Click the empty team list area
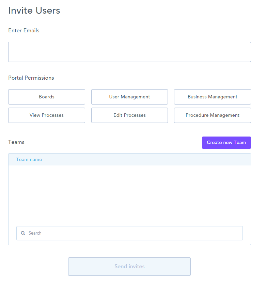Screen dimensions: 266x286 coord(129,194)
